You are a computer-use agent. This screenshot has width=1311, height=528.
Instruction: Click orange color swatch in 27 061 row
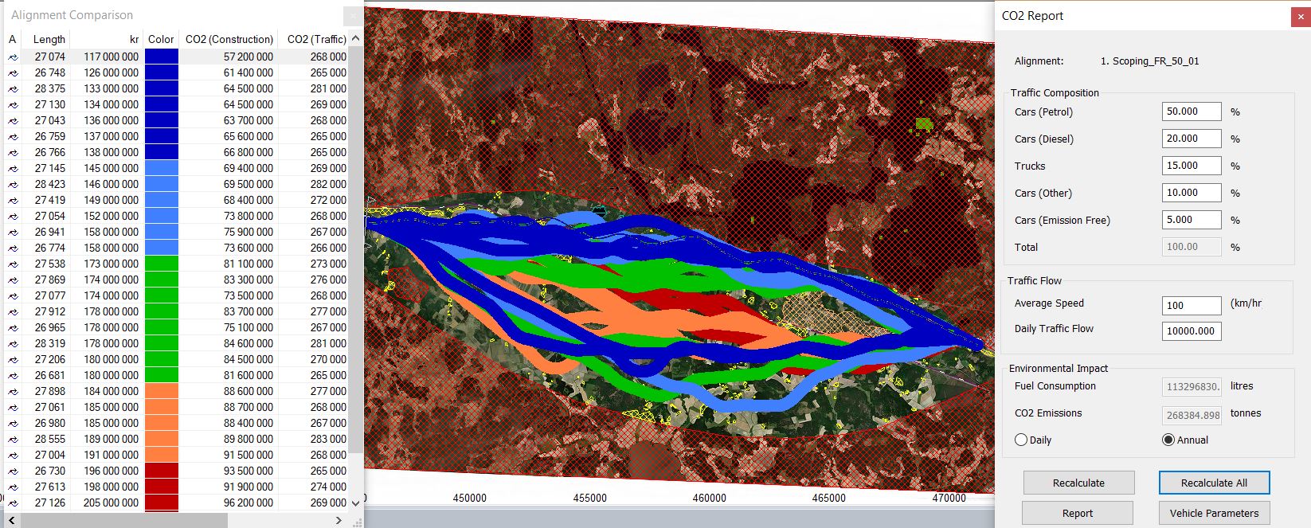(x=162, y=408)
